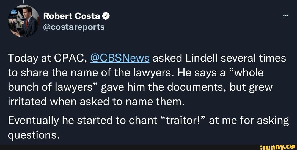This screenshot has height=150, width=297.
Task: Click the final word "questions."
Action: (34, 135)
